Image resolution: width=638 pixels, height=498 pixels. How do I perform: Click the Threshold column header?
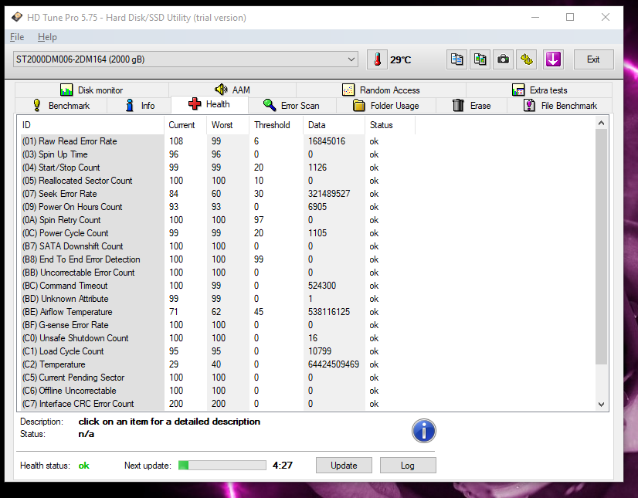276,125
